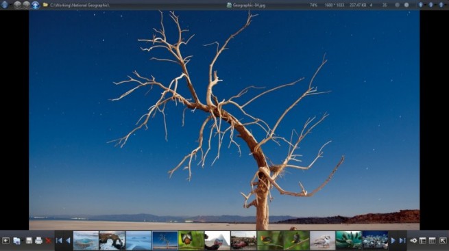Switch to the panel layout view icon
449x251 pixels.
pyautogui.click(x=423, y=241)
